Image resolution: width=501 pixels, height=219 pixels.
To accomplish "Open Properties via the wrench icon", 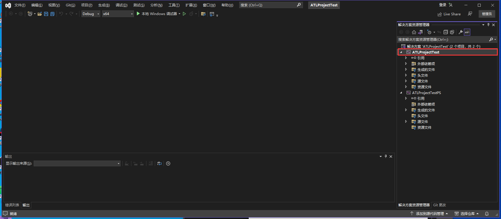I will pos(461,32).
